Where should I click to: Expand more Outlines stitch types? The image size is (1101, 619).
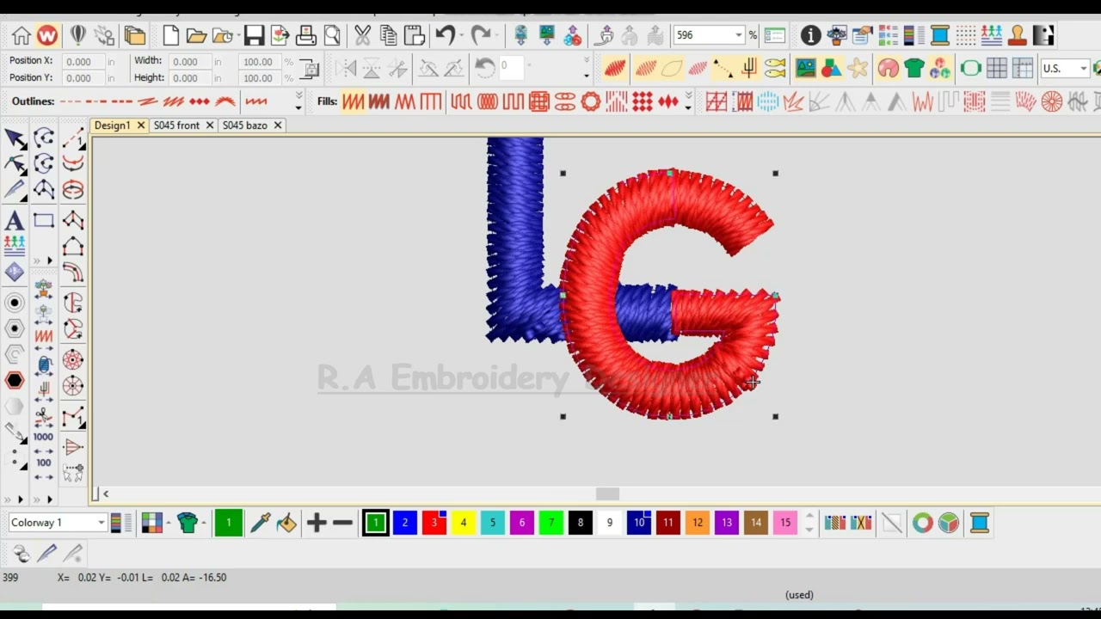tap(298, 101)
